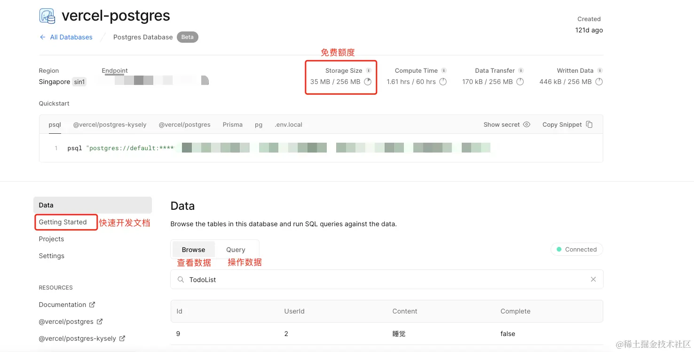Click the Storage Size usage pie indicator
The width and height of the screenshot is (694, 352).
click(x=368, y=82)
